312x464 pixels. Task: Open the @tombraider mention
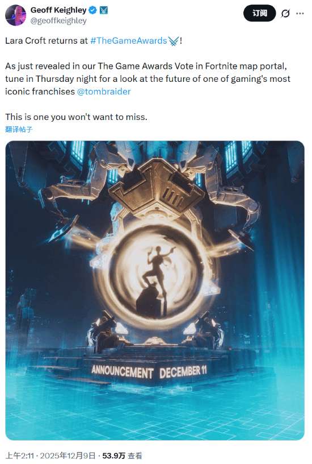coord(104,92)
